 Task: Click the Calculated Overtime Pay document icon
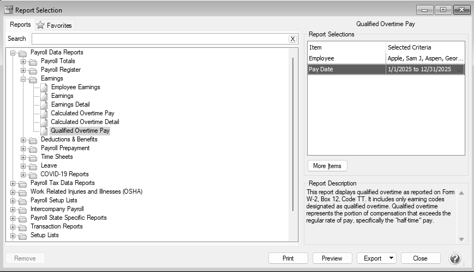click(x=44, y=113)
